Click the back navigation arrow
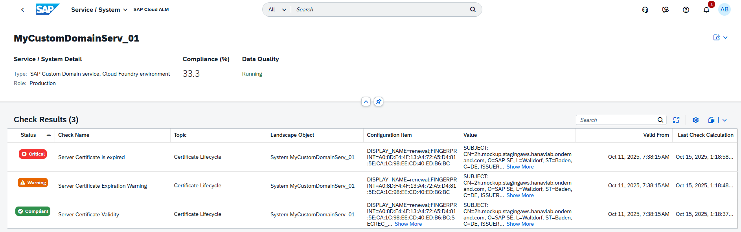 22,10
